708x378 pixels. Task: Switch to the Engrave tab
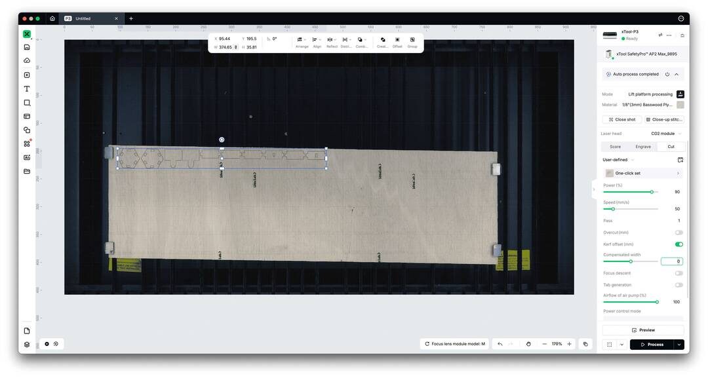(642, 146)
